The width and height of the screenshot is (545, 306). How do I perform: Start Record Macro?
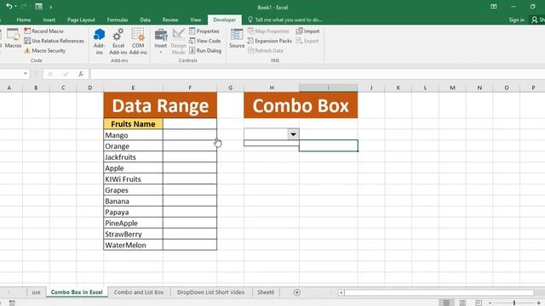click(x=43, y=31)
